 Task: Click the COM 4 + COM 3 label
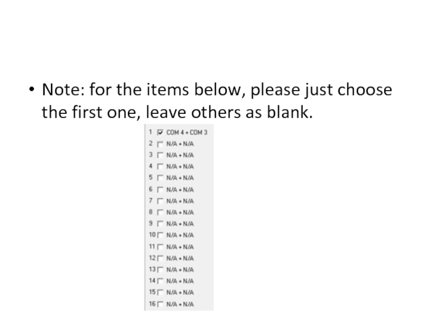pyautogui.click(x=187, y=132)
